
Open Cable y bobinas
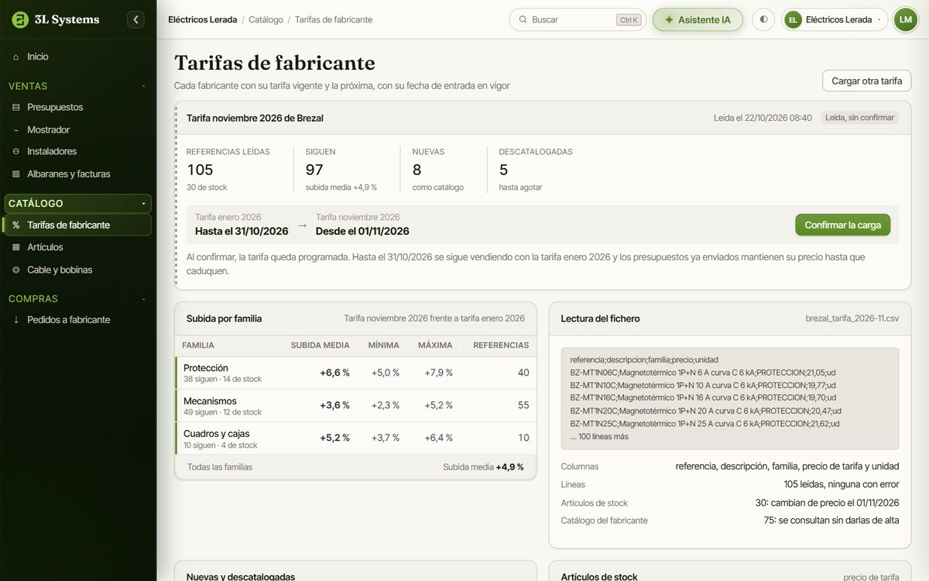[77, 270]
